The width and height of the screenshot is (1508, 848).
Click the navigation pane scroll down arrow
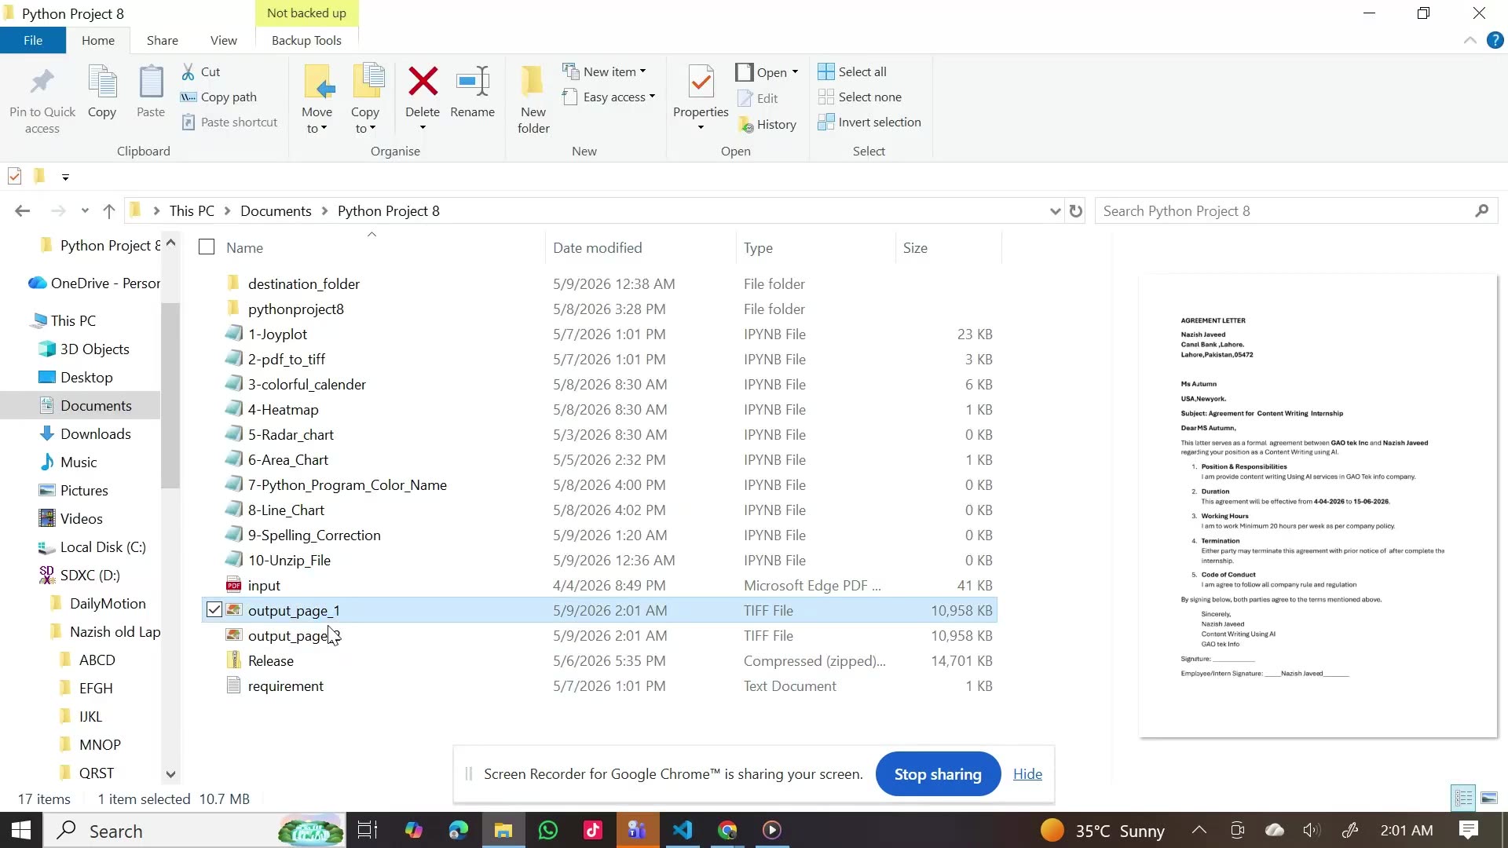click(x=170, y=774)
